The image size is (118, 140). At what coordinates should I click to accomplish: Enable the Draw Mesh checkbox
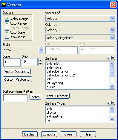pyautogui.click(x=7, y=37)
